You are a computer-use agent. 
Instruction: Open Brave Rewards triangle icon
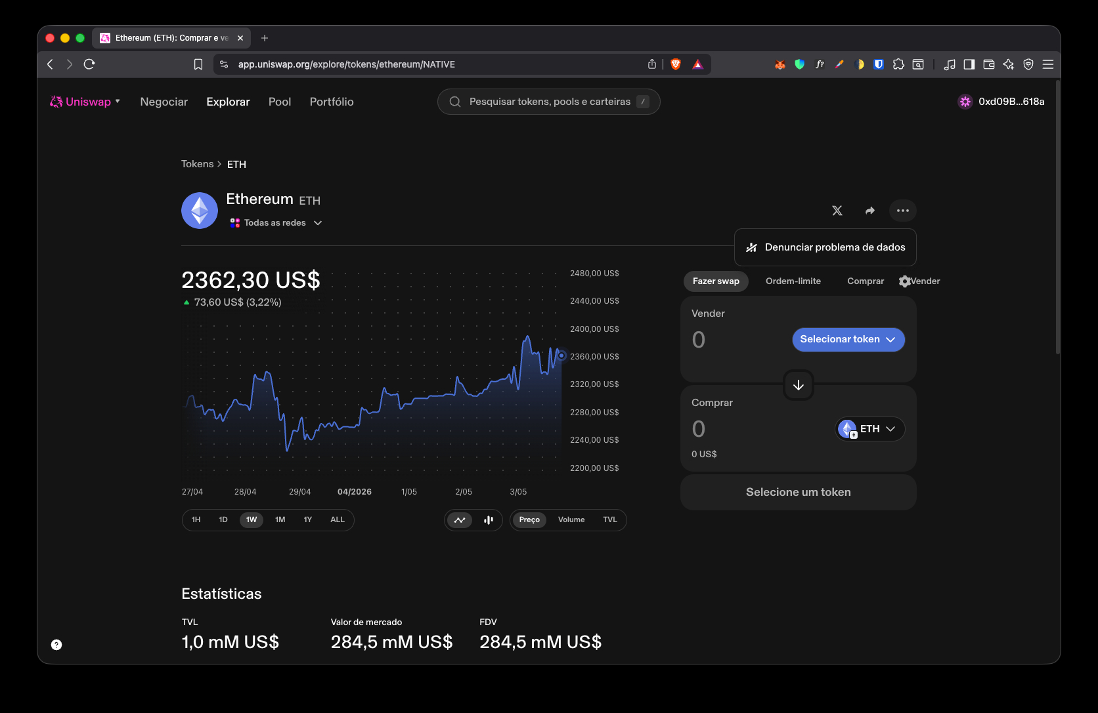pos(697,64)
